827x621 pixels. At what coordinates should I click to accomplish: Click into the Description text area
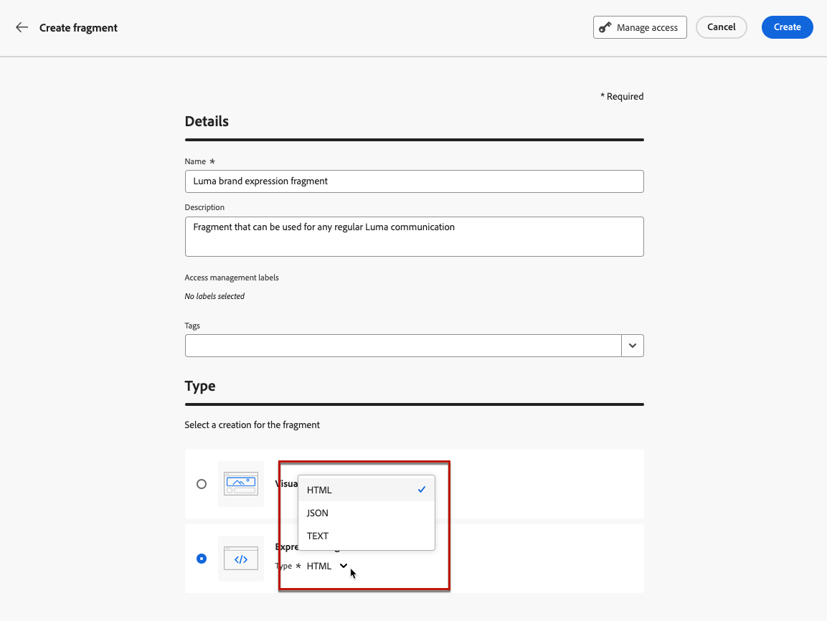(x=414, y=236)
